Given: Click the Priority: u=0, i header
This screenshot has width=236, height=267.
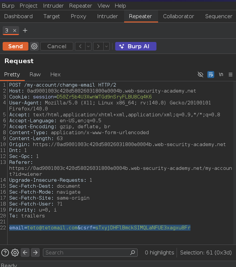Looking at the screenshot, I should [x=33, y=210].
